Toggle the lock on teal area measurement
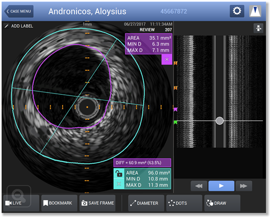 (119, 173)
